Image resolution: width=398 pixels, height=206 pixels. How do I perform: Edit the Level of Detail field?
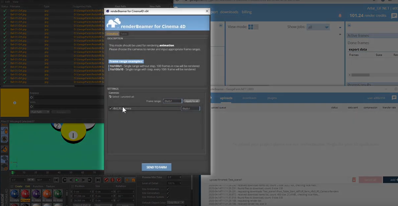(x=174, y=183)
